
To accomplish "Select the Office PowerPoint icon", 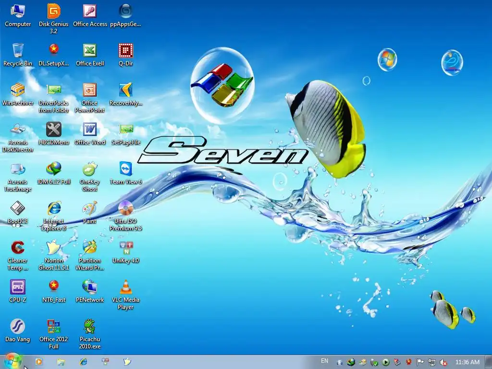I will [90, 98].
